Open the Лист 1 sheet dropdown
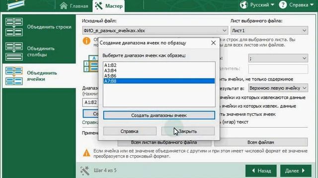The image size is (318, 178). click(269, 31)
